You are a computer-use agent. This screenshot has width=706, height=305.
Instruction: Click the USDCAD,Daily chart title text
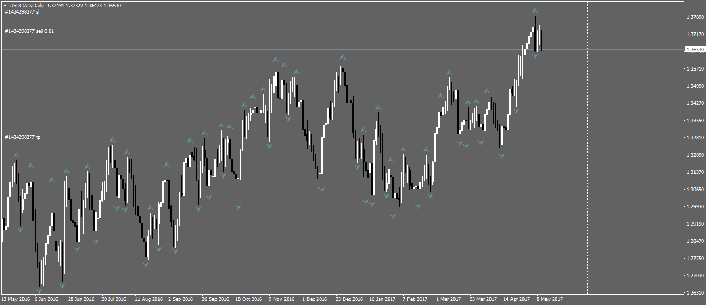[27, 5]
